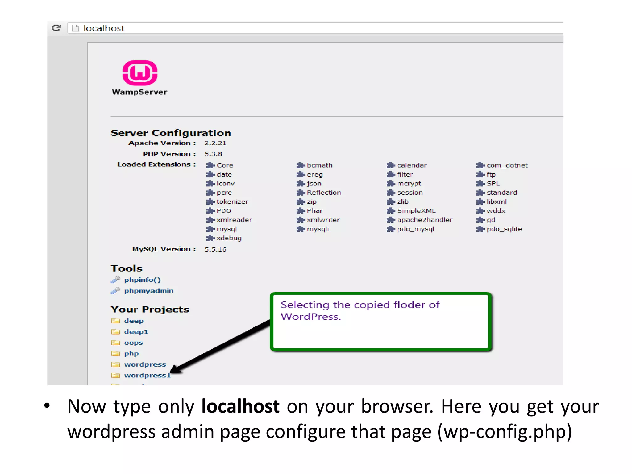The width and height of the screenshot is (632, 474).
Task: Click the 'Phar' extension text
Action: point(315,211)
